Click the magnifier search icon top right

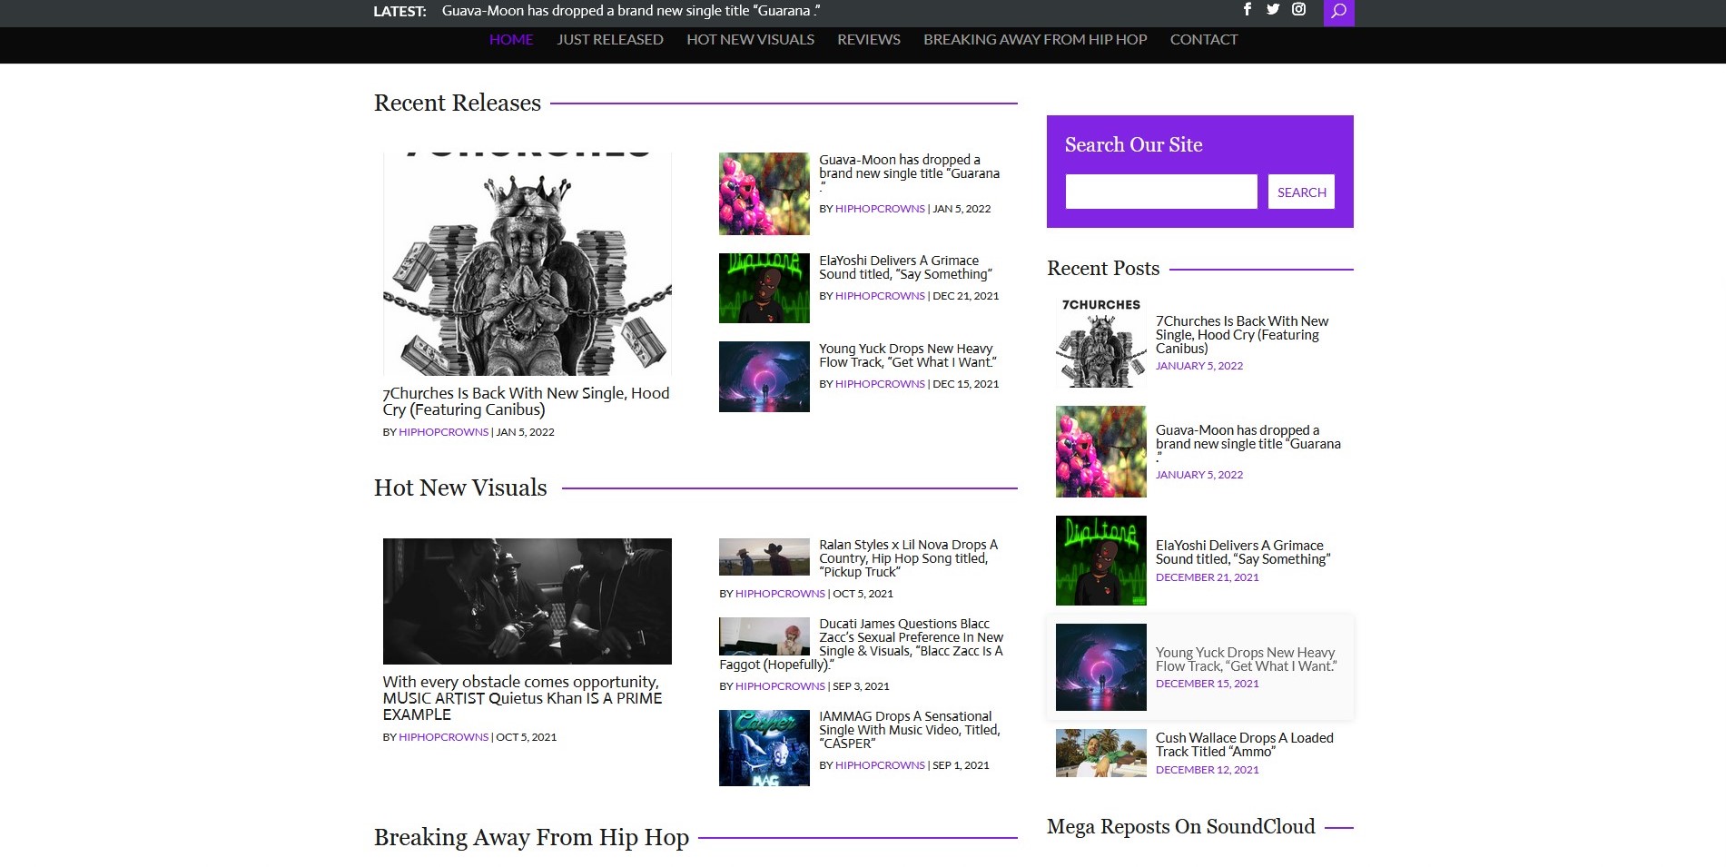(1337, 12)
